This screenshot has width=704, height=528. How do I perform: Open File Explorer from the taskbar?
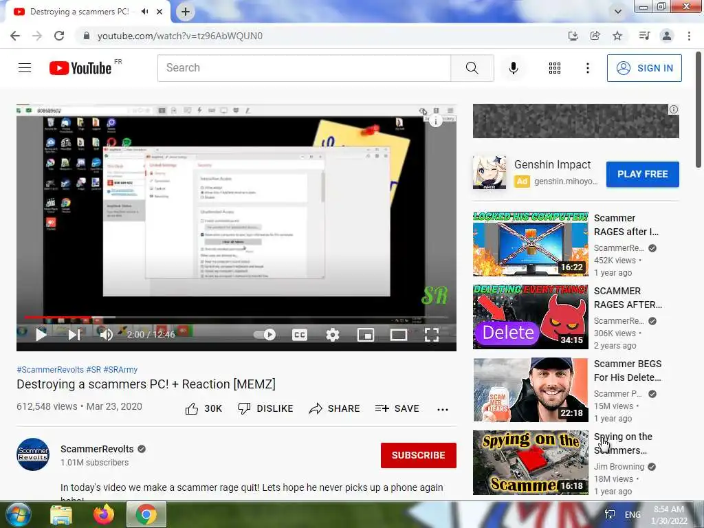60,514
